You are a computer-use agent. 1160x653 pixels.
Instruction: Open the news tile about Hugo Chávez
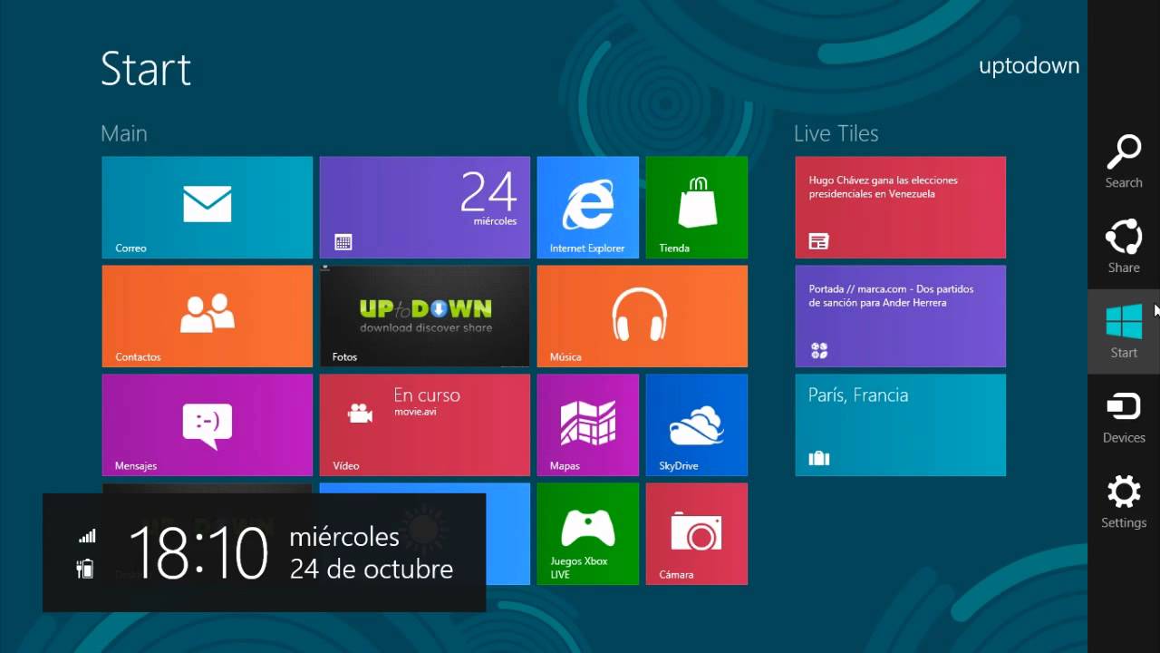(900, 207)
